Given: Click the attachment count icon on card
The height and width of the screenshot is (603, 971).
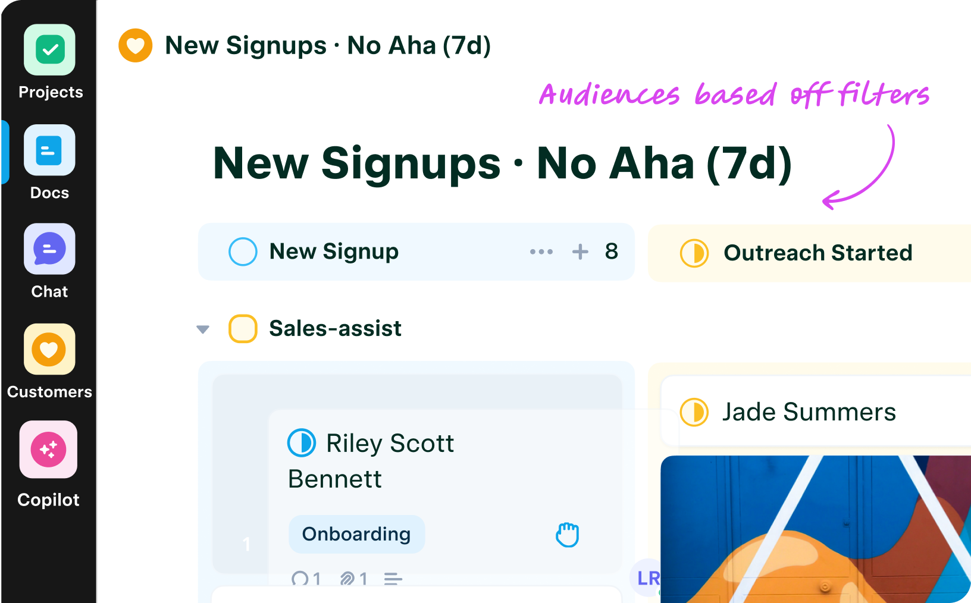Looking at the screenshot, I should (x=347, y=579).
